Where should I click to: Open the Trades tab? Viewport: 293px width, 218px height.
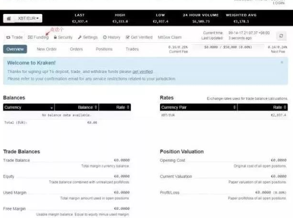pyautogui.click(x=132, y=49)
